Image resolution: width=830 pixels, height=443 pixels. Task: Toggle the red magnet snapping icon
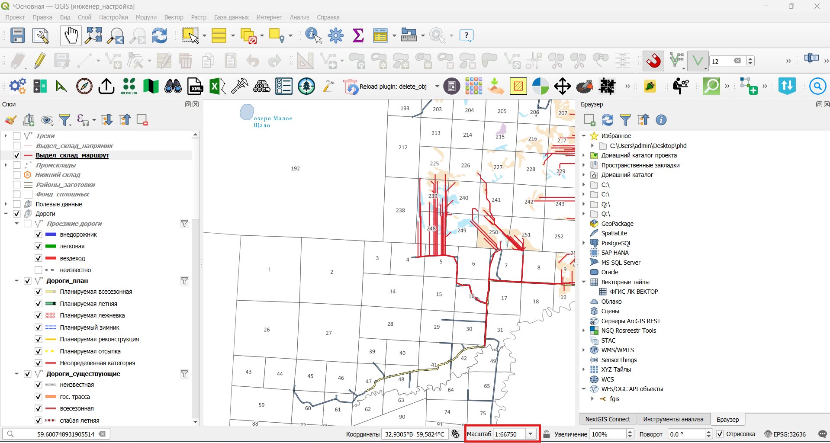click(653, 61)
